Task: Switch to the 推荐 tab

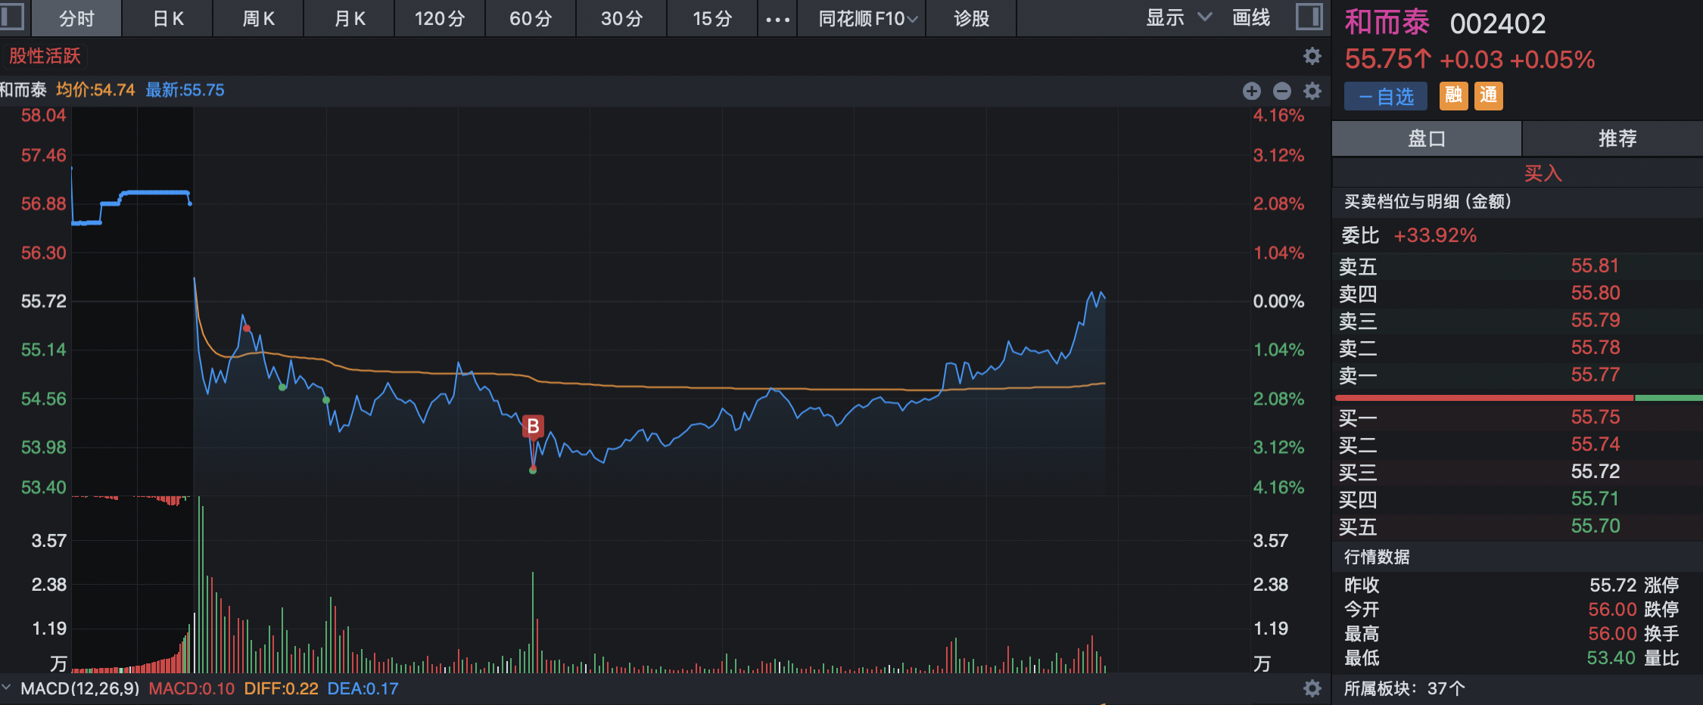Action: point(1617,138)
